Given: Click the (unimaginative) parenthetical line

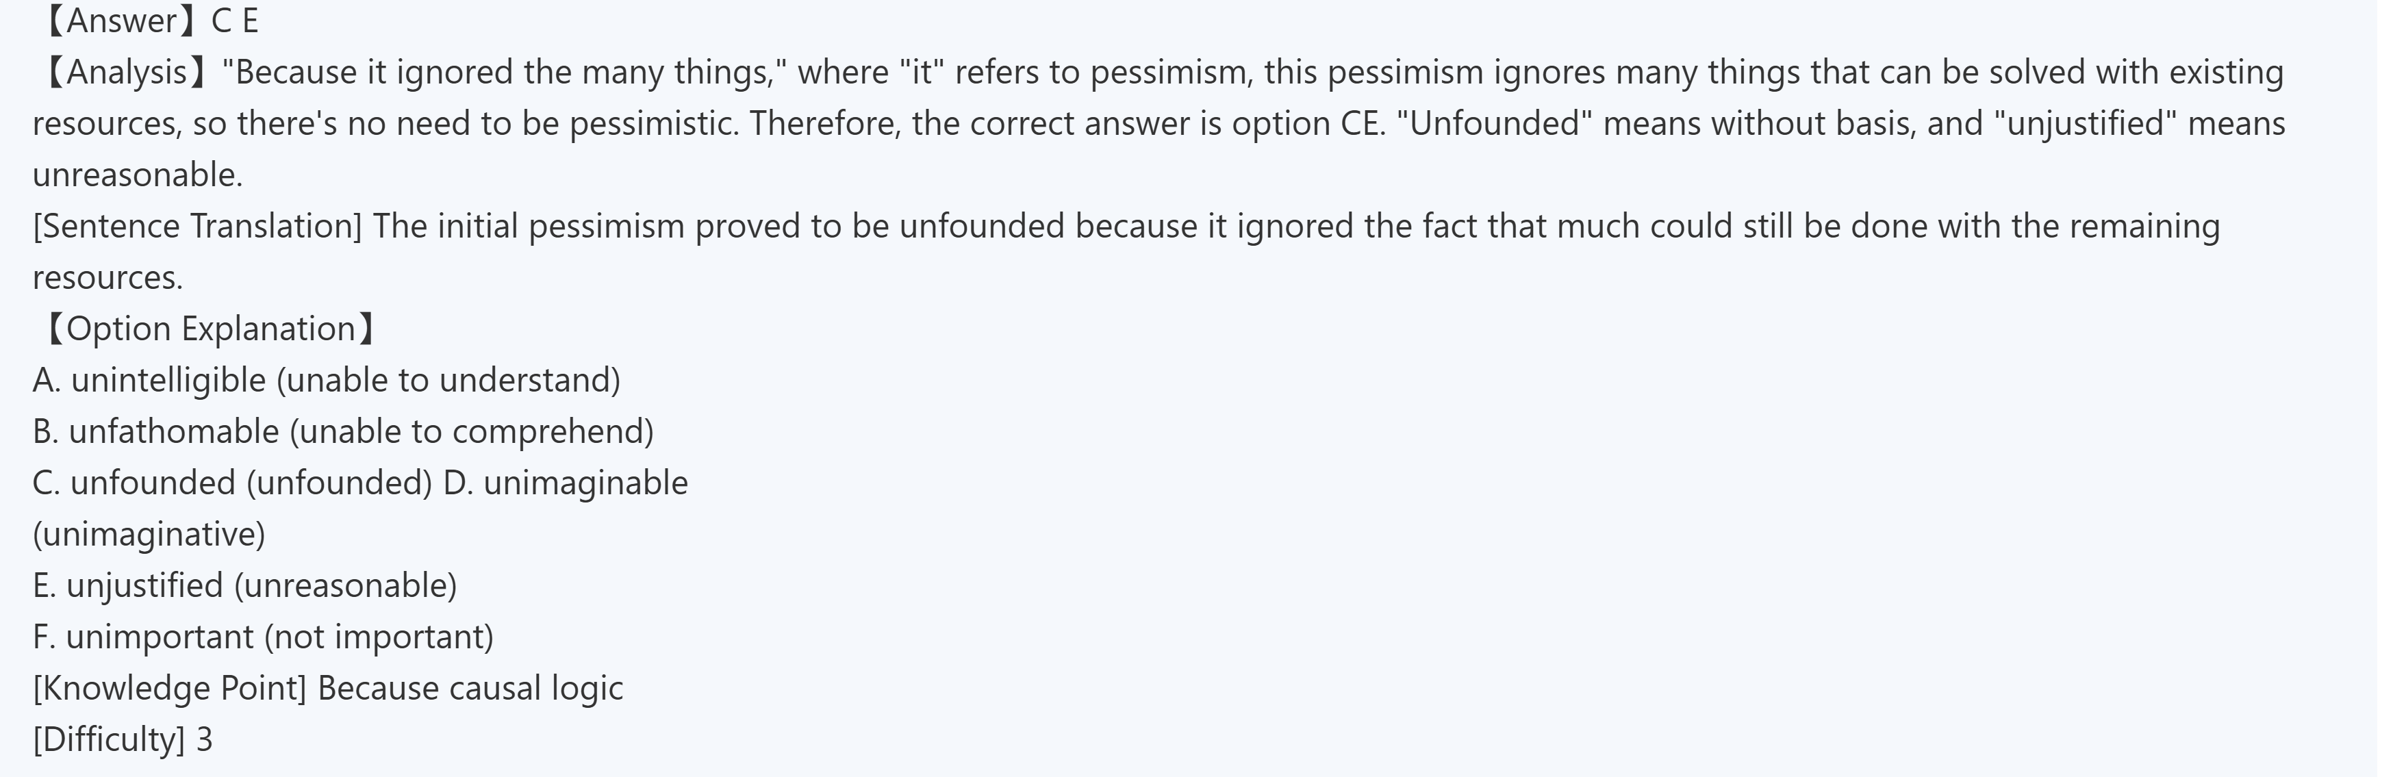Looking at the screenshot, I should click(x=149, y=535).
